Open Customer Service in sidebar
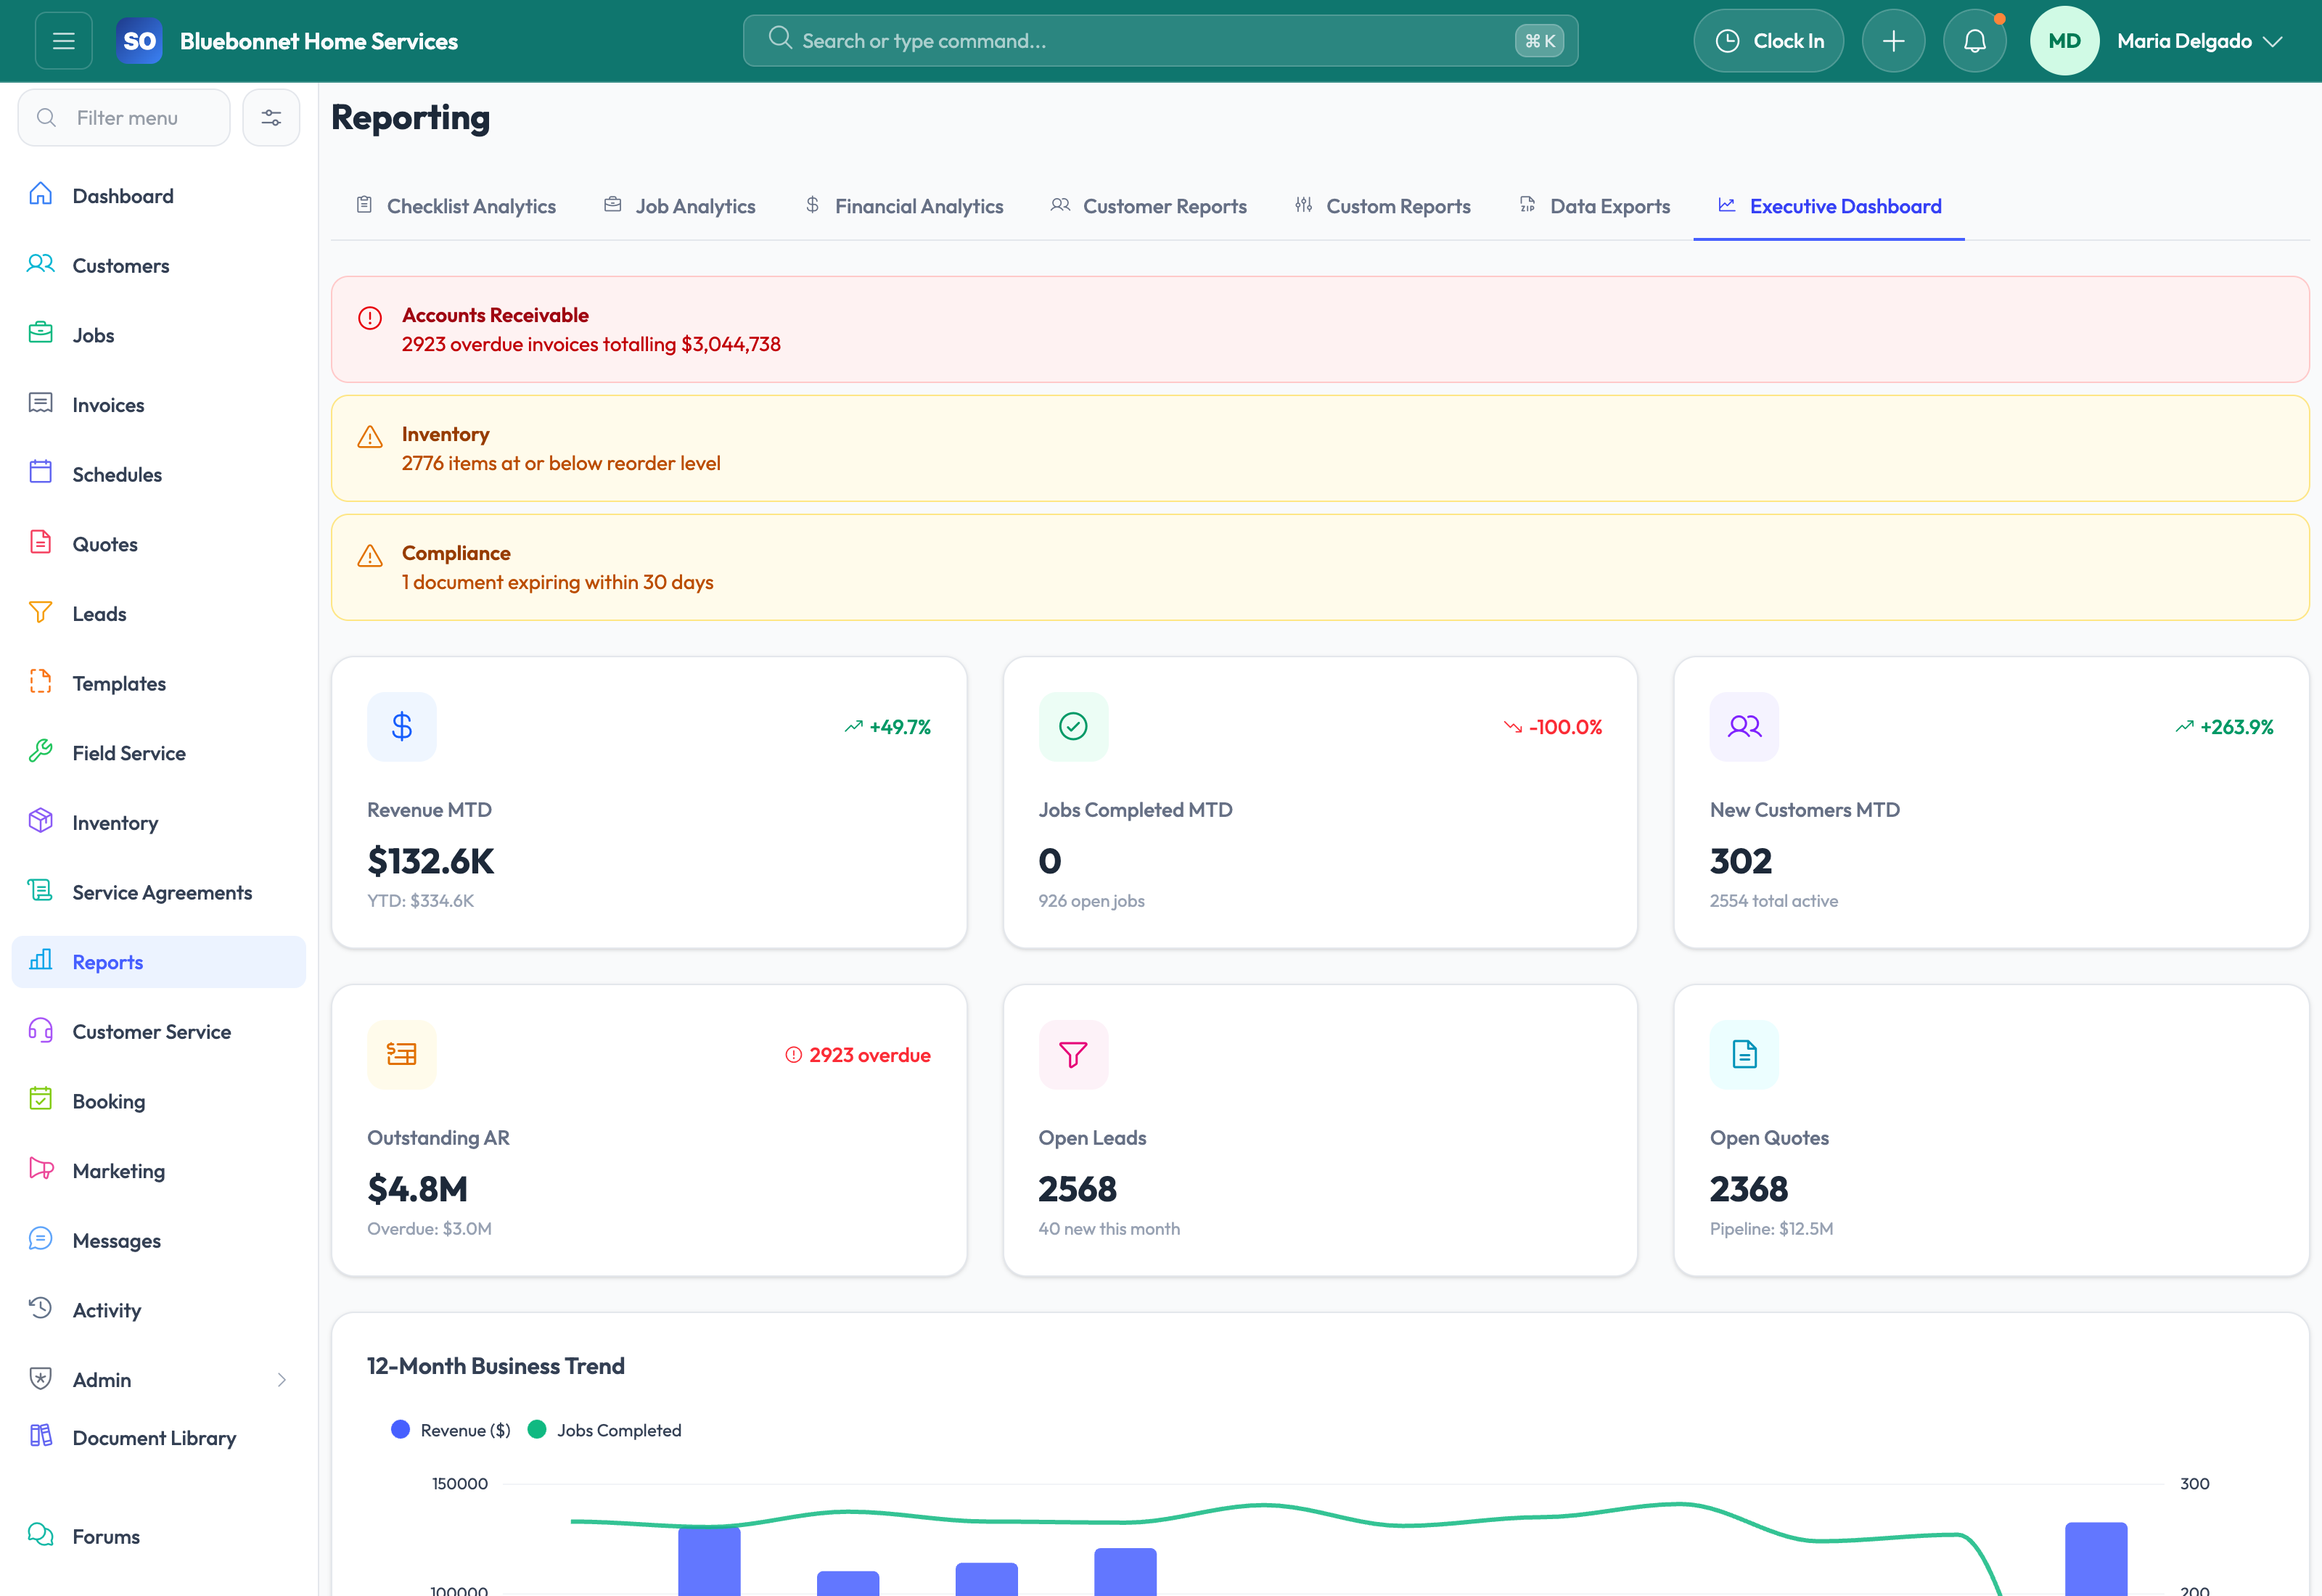 pos(159,1031)
